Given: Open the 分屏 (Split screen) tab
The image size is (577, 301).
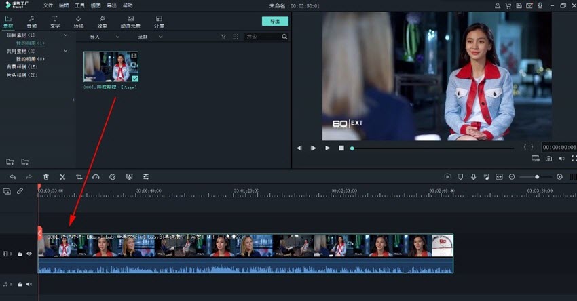Looking at the screenshot, I should click(159, 22).
